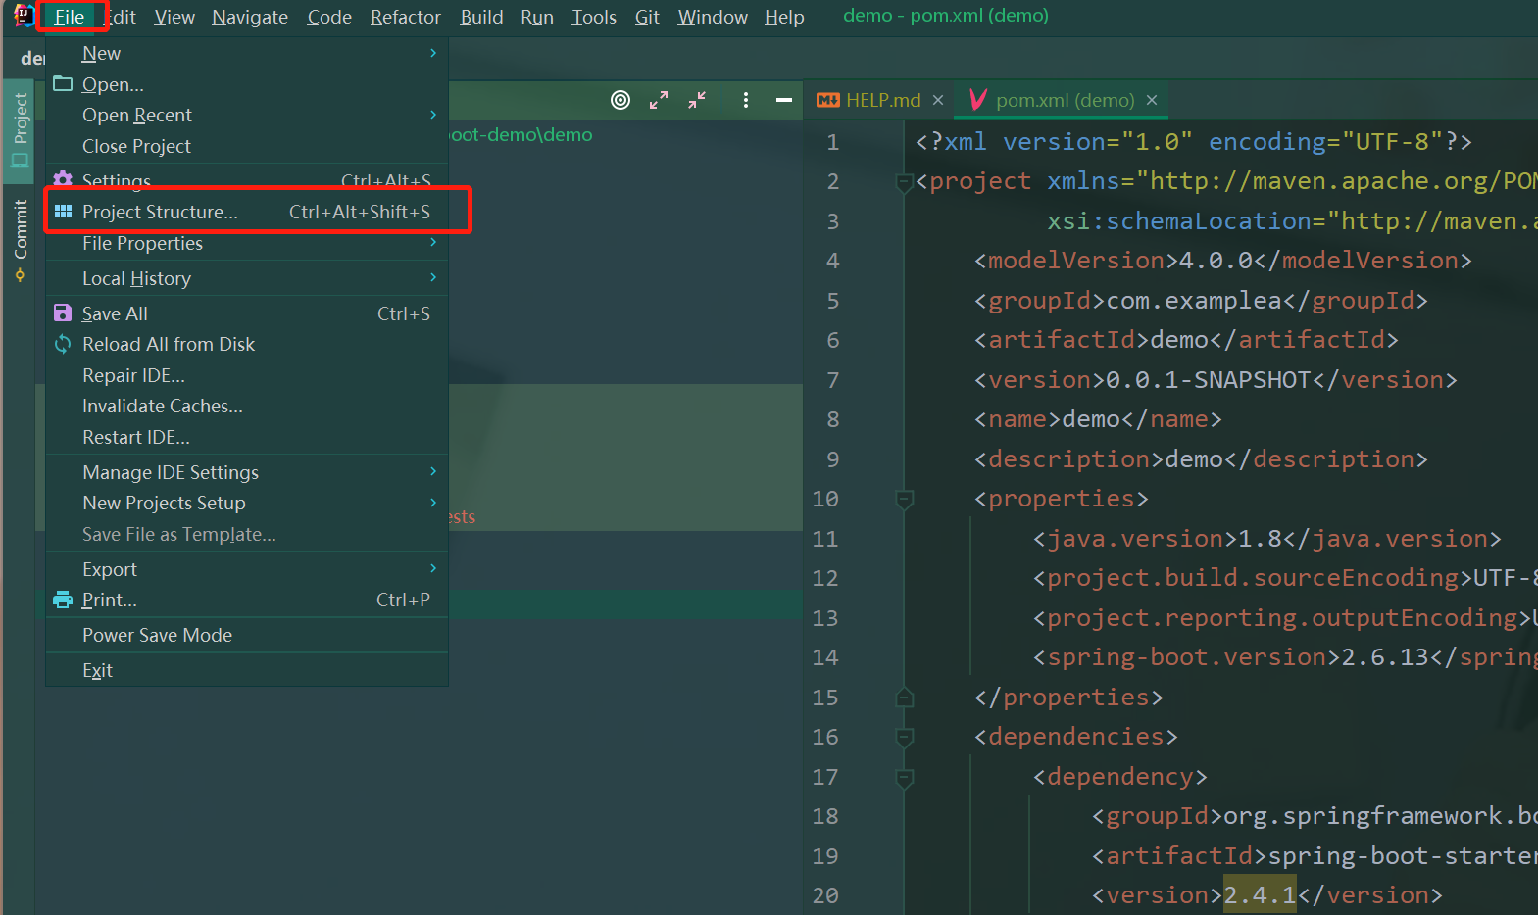Click the Settings gear icon in File menu
The height and width of the screenshot is (915, 1538).
coord(63,179)
